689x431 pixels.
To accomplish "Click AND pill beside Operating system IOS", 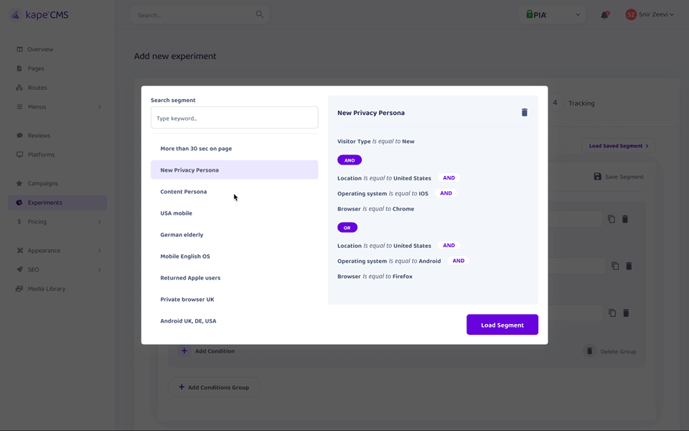I will click(446, 193).
